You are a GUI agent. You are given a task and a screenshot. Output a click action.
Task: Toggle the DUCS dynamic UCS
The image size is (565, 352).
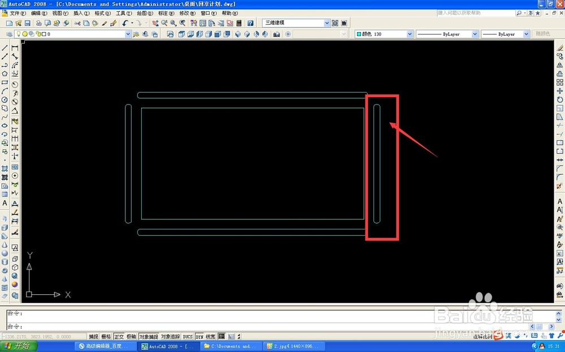pos(188,337)
